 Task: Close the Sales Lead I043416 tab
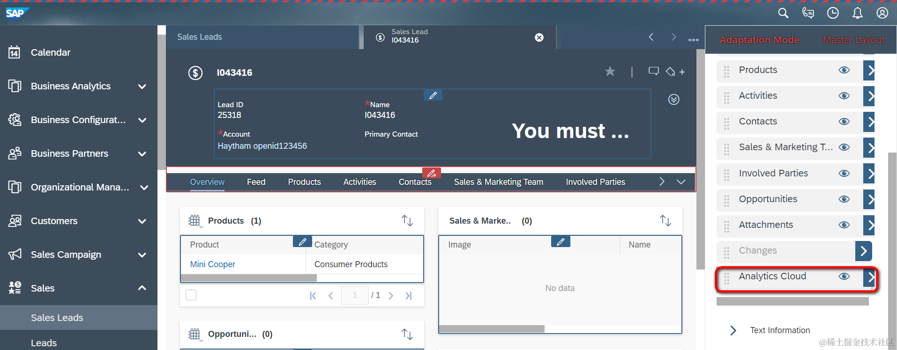539,37
